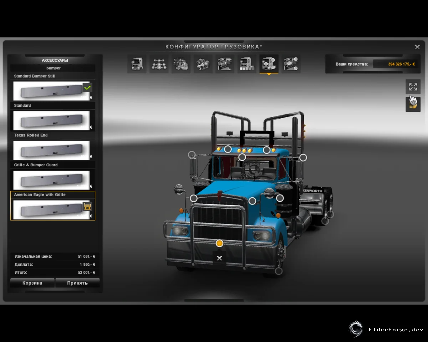Click the green checkmark on Standard Bumper Still
This screenshot has height=342, width=428.
(87, 87)
